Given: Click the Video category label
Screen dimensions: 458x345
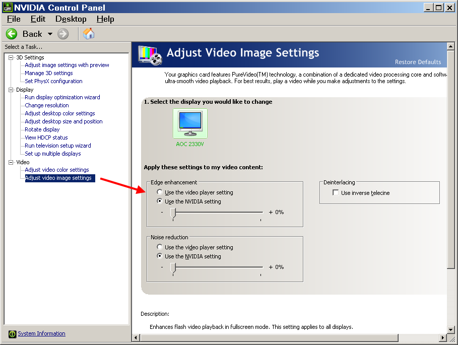Looking at the screenshot, I should [23, 162].
